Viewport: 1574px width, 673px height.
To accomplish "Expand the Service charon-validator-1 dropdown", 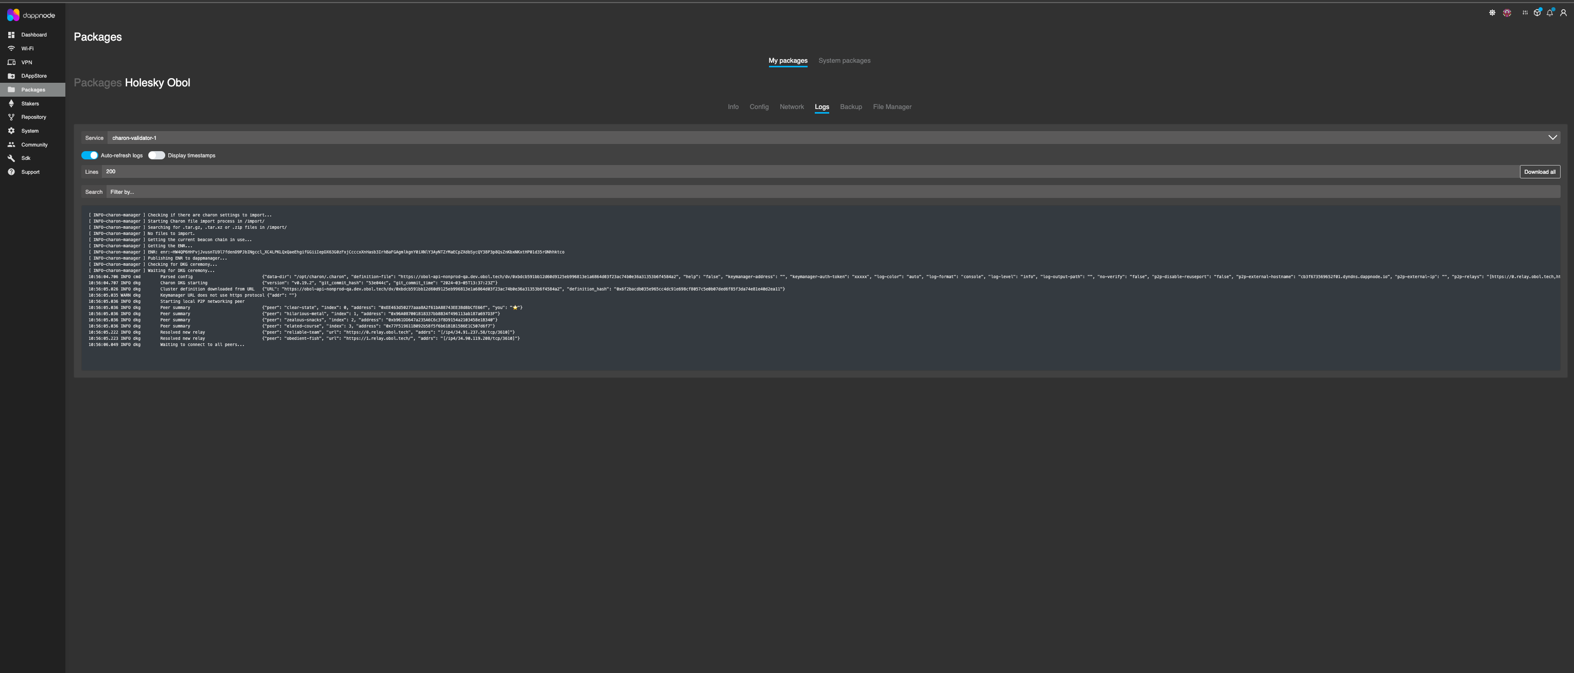I will 135,138.
